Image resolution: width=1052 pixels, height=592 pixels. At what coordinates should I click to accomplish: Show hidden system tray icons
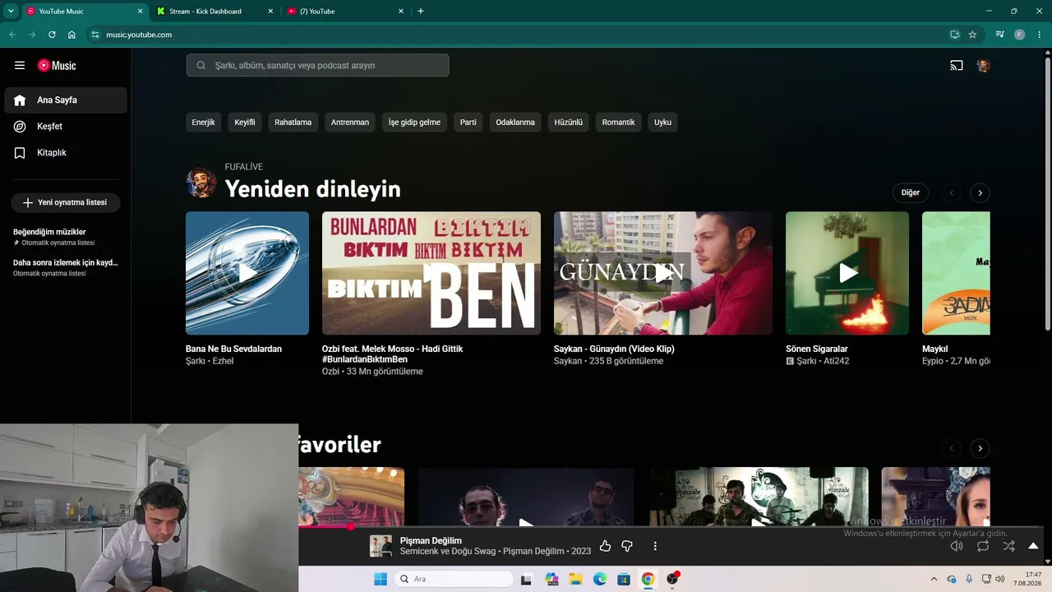(934, 579)
